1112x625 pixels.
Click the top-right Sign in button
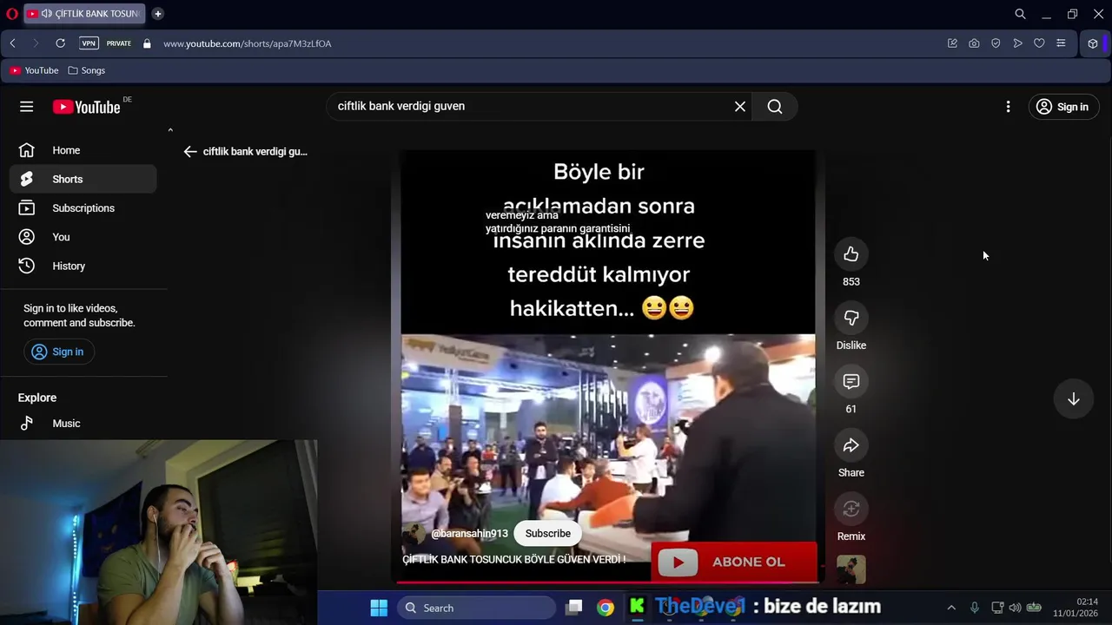[1064, 107]
